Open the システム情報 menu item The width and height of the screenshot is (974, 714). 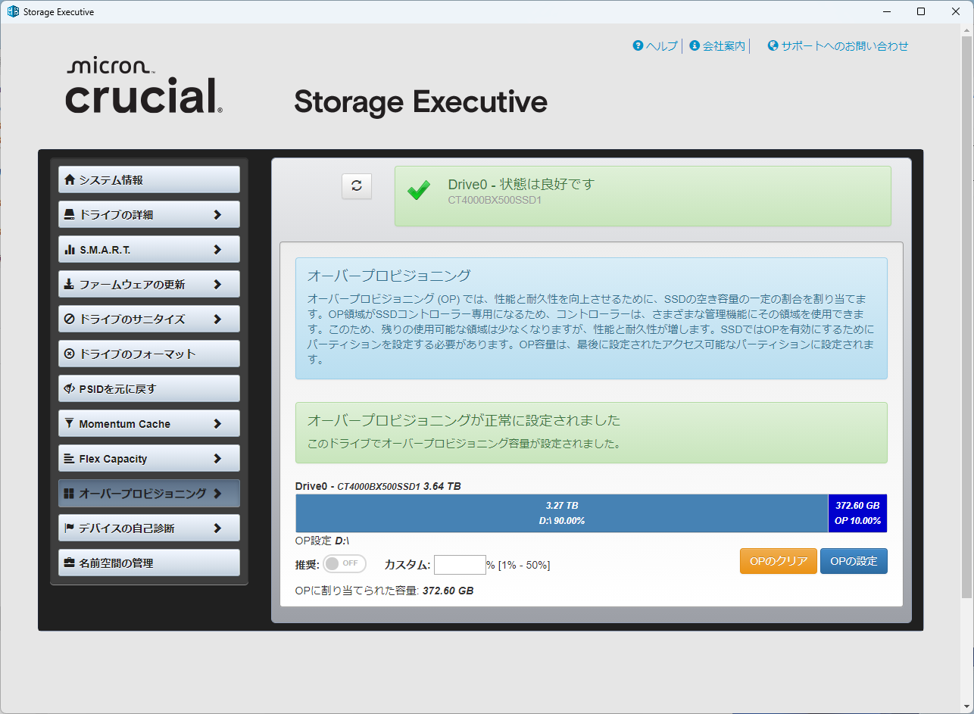pos(149,180)
